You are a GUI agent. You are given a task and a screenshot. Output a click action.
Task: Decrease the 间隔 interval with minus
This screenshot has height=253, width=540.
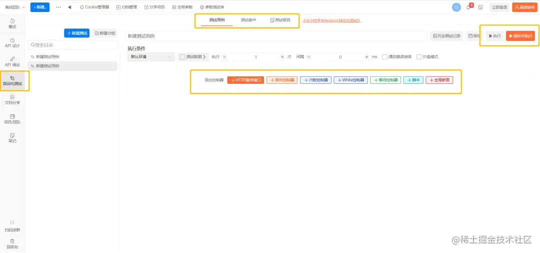click(308, 57)
